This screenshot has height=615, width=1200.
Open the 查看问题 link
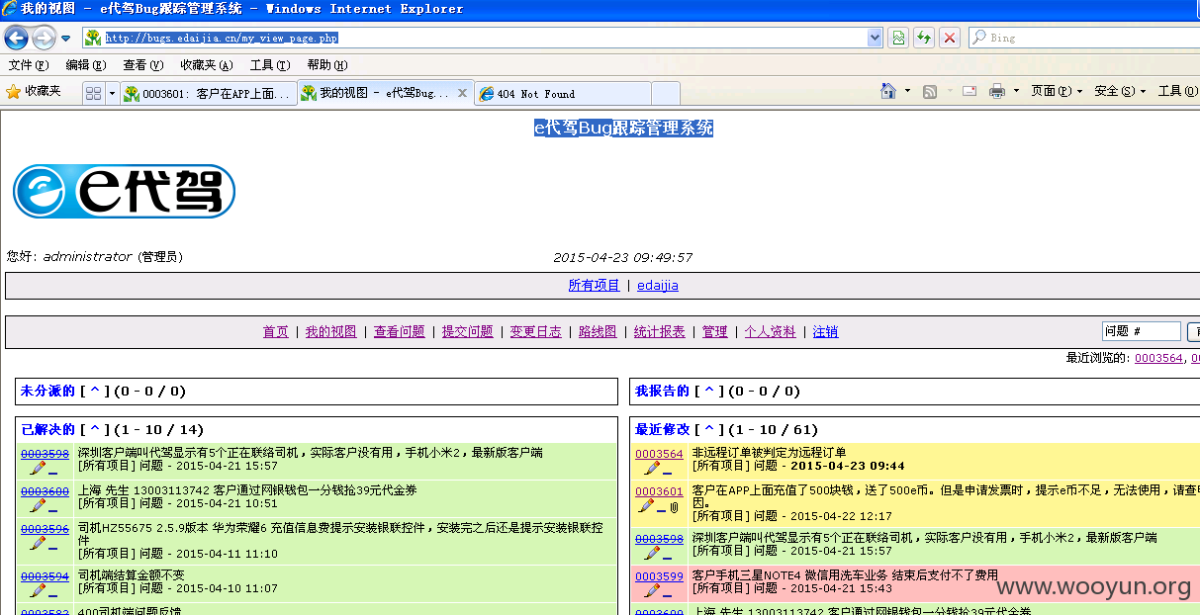click(399, 331)
